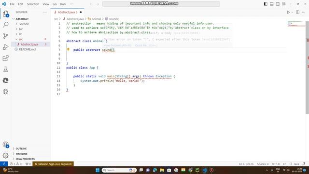Open the Edge tools icon in activity bar
The width and height of the screenshot is (309, 174).
pyautogui.click(x=5, y=80)
